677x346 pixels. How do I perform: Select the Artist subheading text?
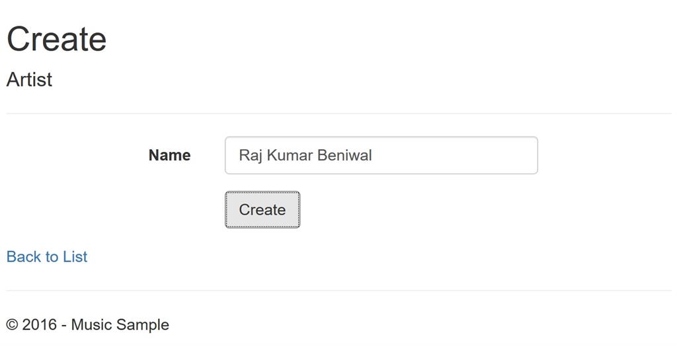[x=29, y=80]
